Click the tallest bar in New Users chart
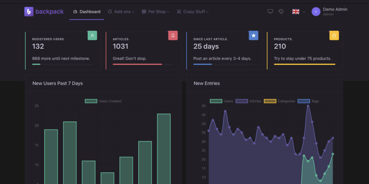 (x=164, y=147)
